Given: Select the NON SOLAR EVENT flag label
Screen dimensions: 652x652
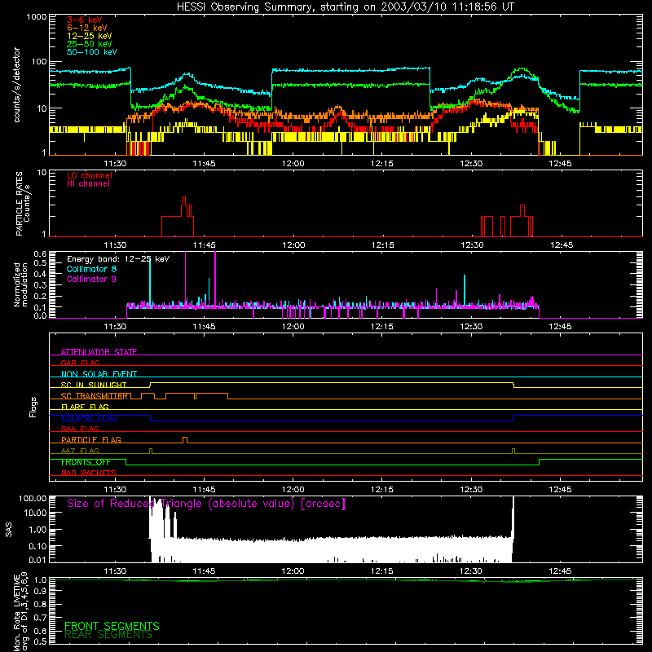Looking at the screenshot, I should [x=99, y=374].
